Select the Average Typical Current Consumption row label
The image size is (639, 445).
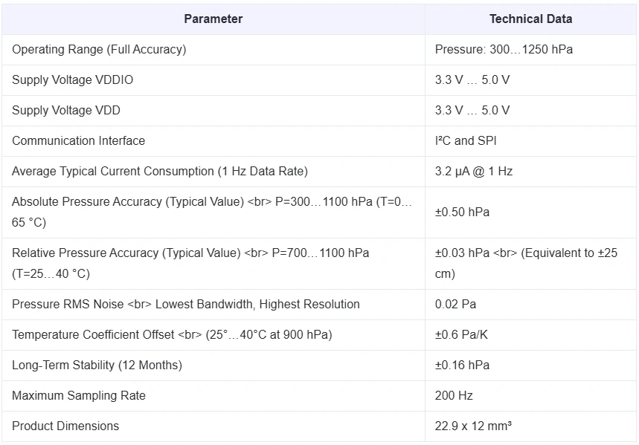160,172
